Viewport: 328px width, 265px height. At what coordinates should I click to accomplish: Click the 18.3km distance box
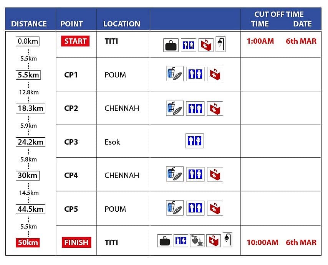[x=30, y=108]
